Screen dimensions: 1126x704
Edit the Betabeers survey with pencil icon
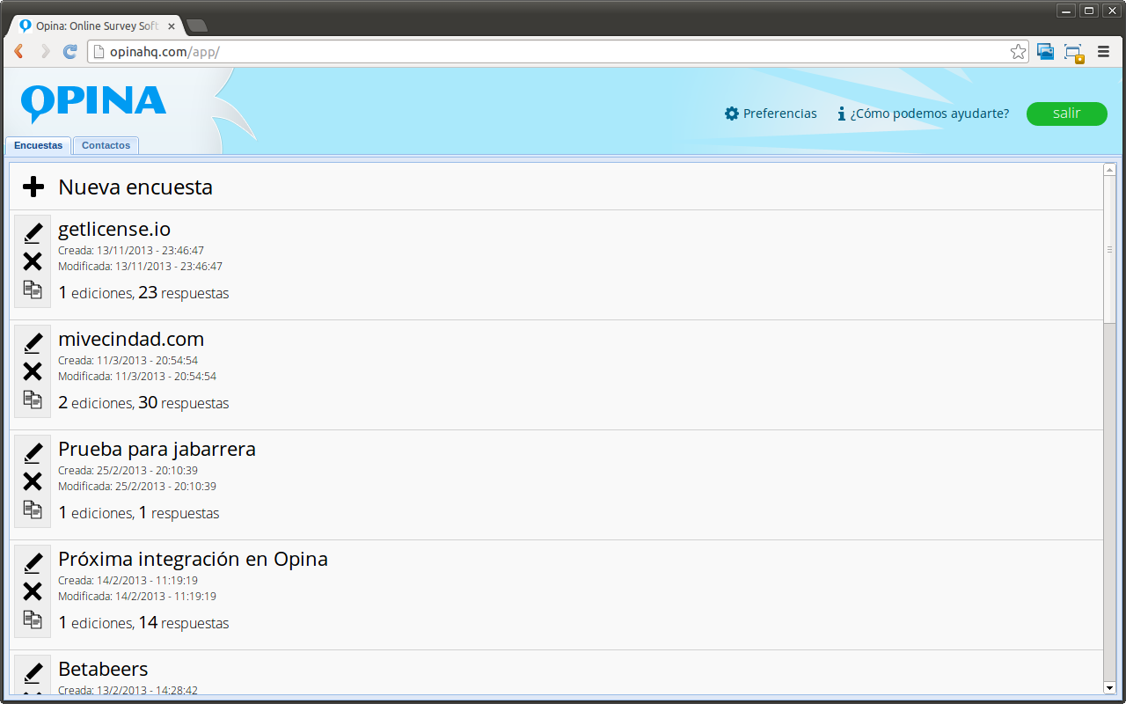33,672
